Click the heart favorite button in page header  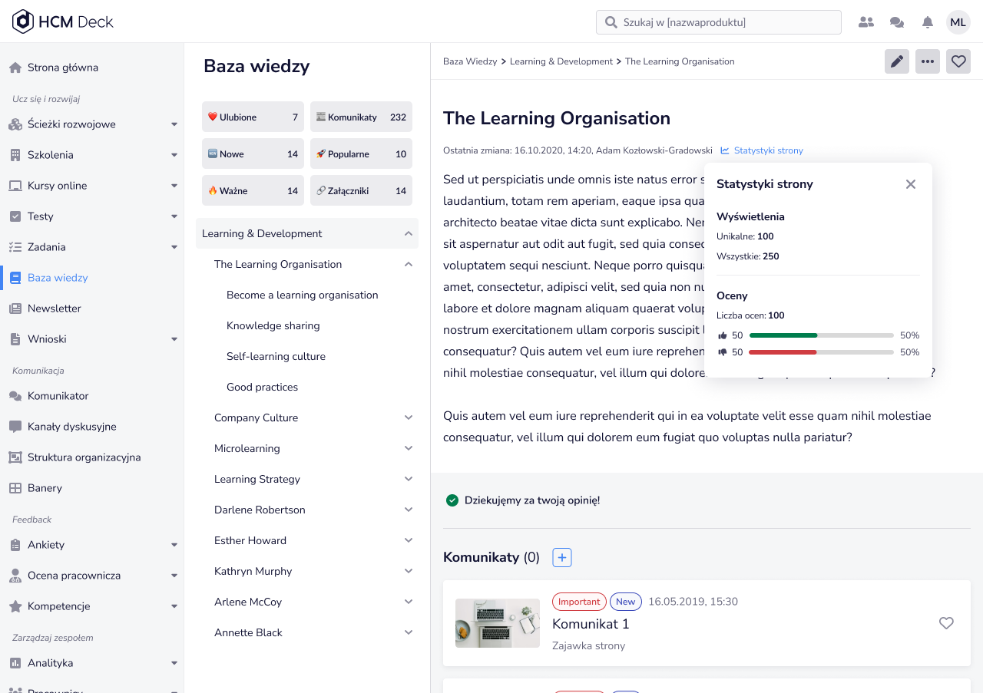point(958,61)
